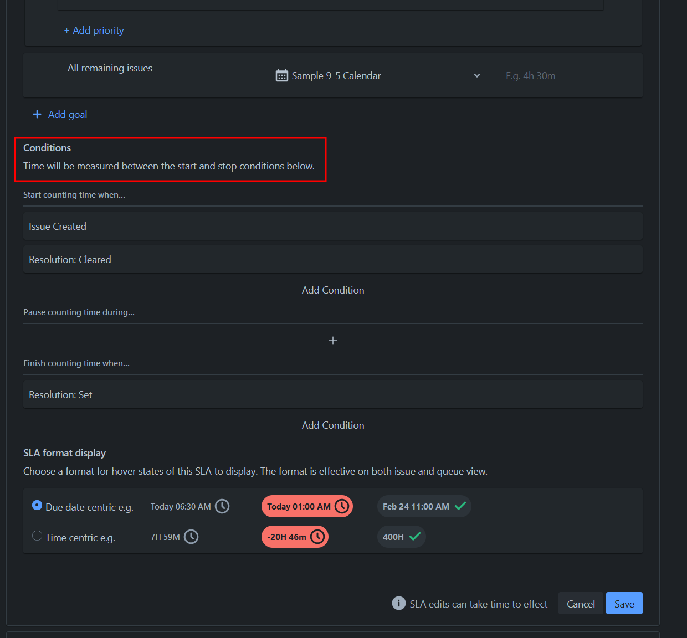This screenshot has width=687, height=638.
Task: Click the Add priority link
Action: pyautogui.click(x=94, y=30)
